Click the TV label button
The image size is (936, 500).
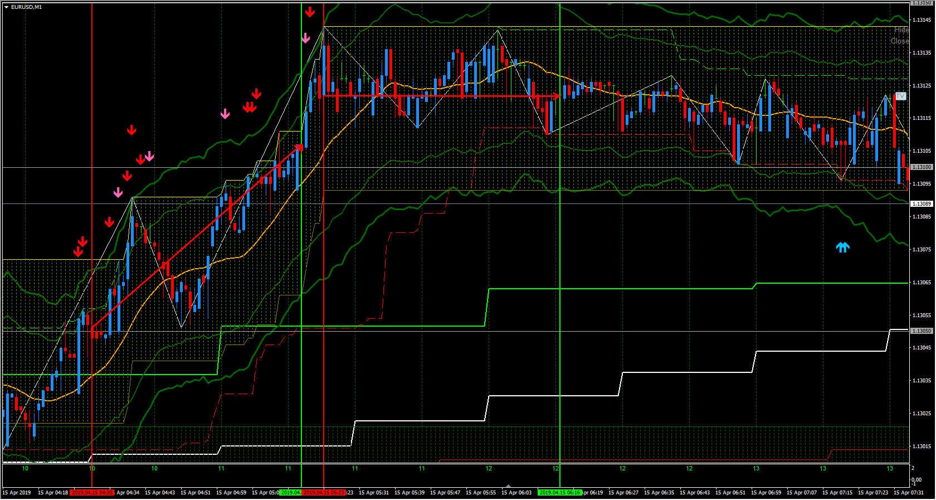pyautogui.click(x=900, y=96)
